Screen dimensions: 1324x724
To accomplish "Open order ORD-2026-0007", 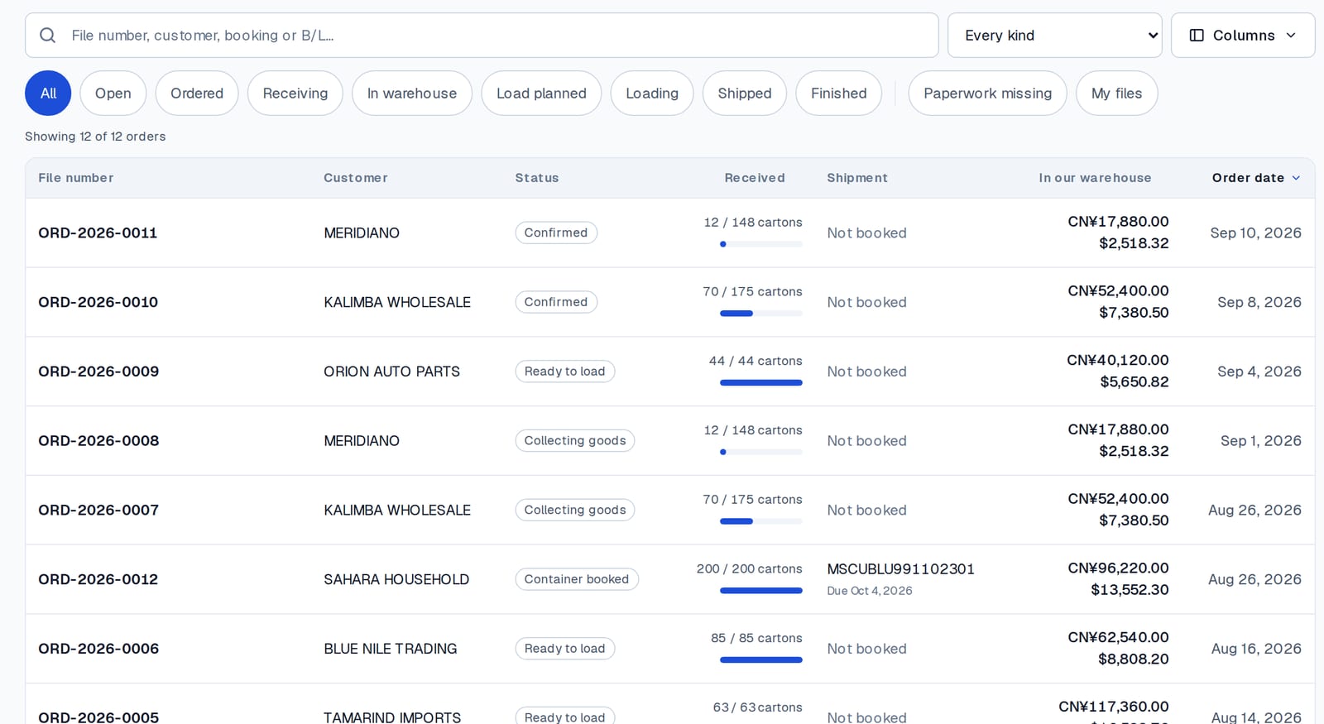I will [x=98, y=511].
